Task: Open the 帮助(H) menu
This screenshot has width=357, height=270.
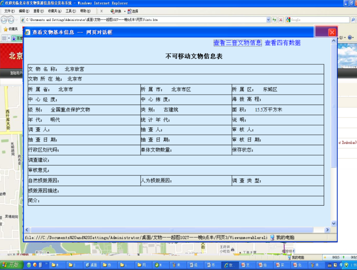Action: (x=85, y=11)
